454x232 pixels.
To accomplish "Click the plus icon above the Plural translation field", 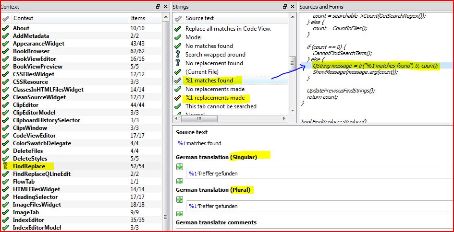I will coord(180,199).
